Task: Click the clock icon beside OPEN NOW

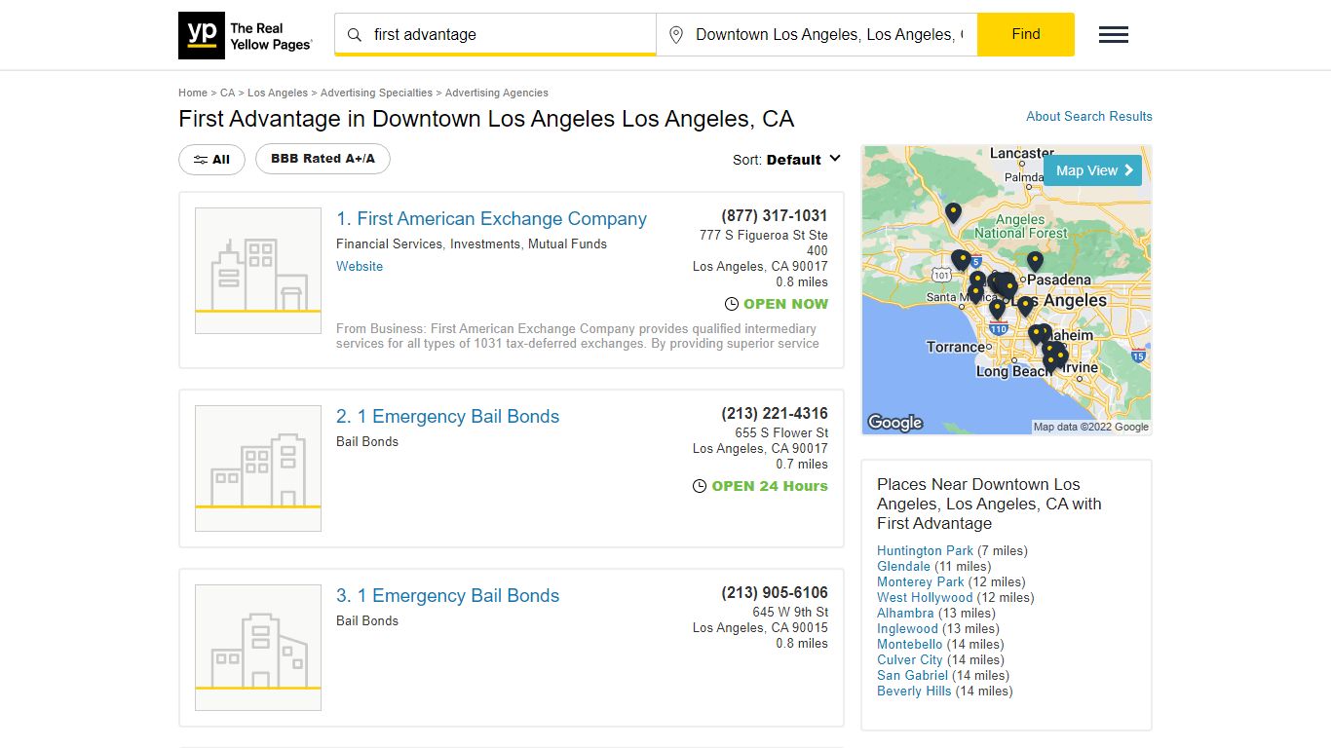Action: (732, 304)
